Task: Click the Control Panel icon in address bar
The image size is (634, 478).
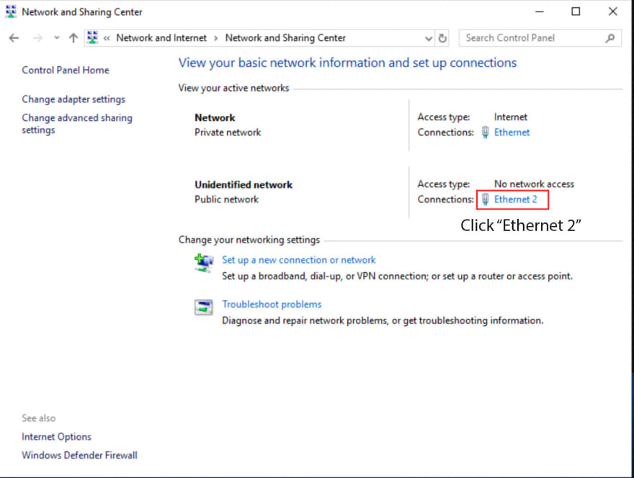Action: (x=93, y=37)
